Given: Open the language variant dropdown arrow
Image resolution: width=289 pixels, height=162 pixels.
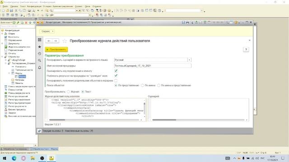Looking at the screenshot, I should click(189, 60).
